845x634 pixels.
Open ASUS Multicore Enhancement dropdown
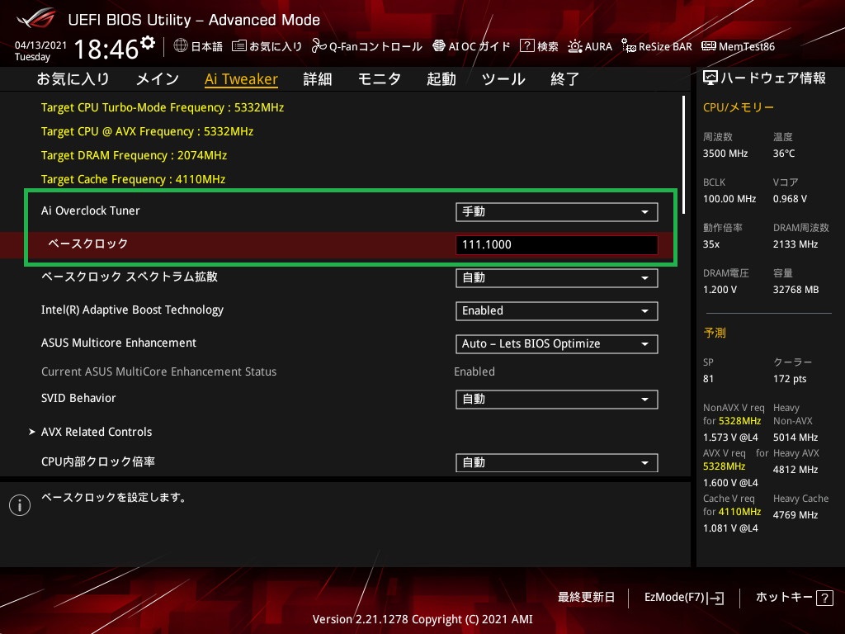click(x=556, y=344)
